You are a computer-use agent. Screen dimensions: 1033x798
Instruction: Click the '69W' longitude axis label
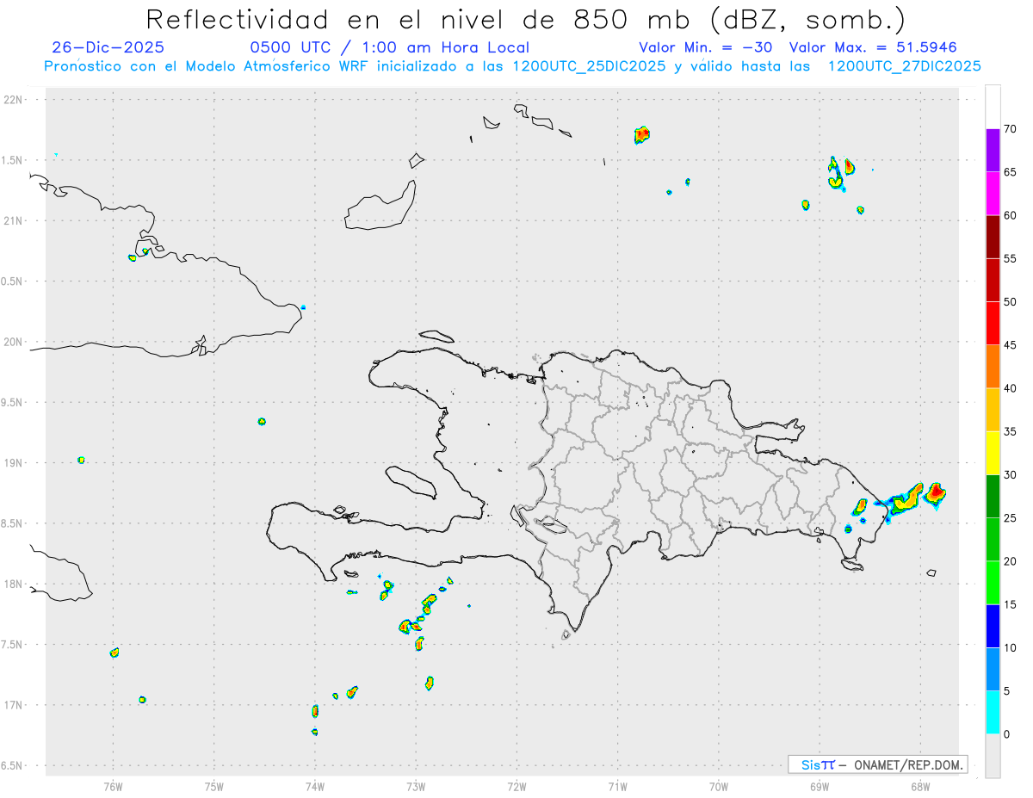pyautogui.click(x=820, y=786)
